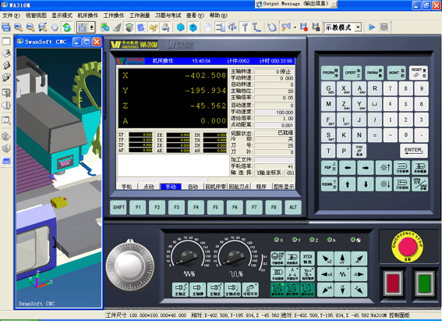
Task: Click the first spindle override rotary knob
Action: coord(187,257)
